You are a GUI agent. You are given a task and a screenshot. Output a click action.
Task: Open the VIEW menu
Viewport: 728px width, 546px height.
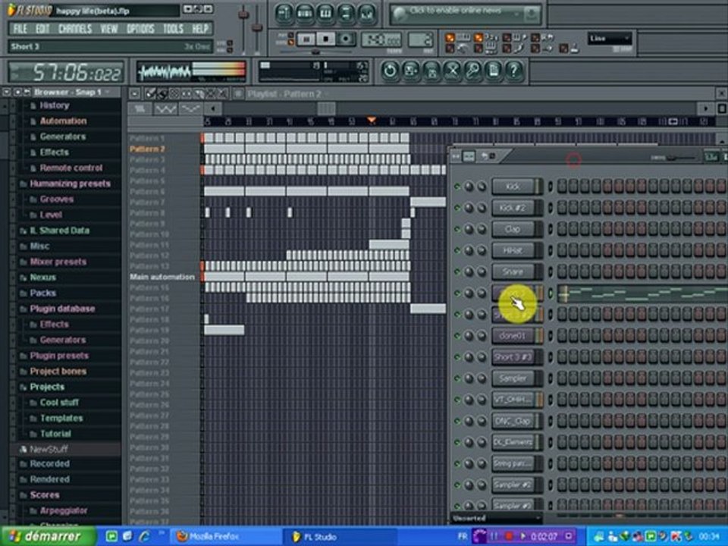(x=109, y=29)
